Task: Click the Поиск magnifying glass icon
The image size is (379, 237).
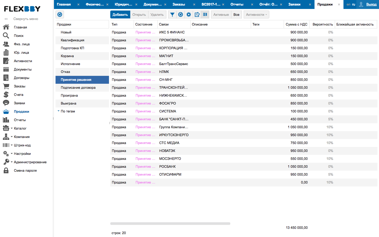Action: (6, 36)
